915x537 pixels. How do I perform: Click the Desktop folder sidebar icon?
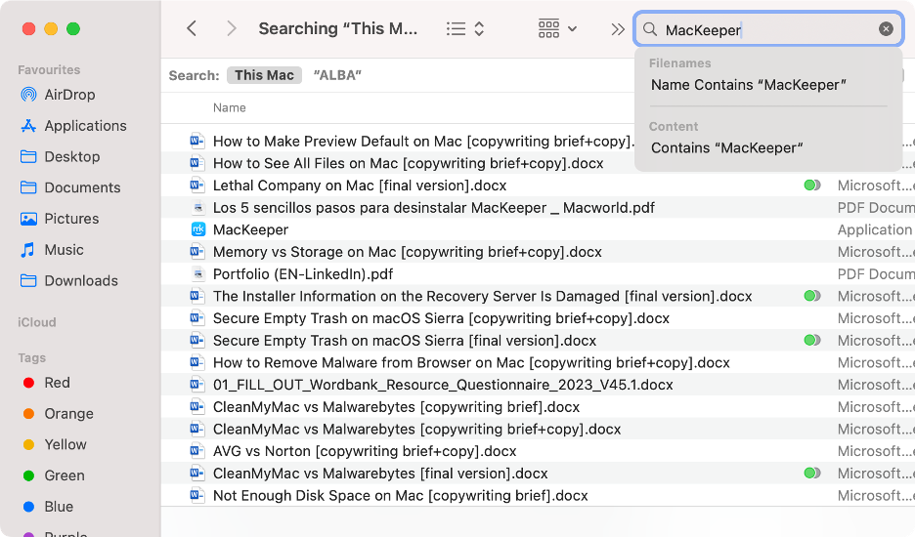(x=28, y=156)
